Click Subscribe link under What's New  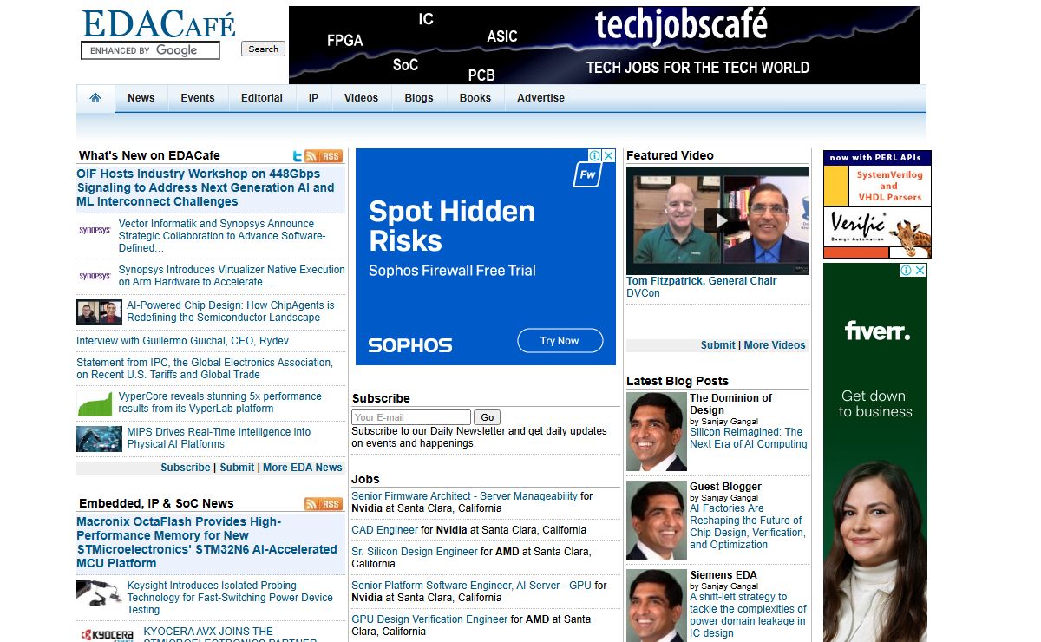(x=186, y=468)
